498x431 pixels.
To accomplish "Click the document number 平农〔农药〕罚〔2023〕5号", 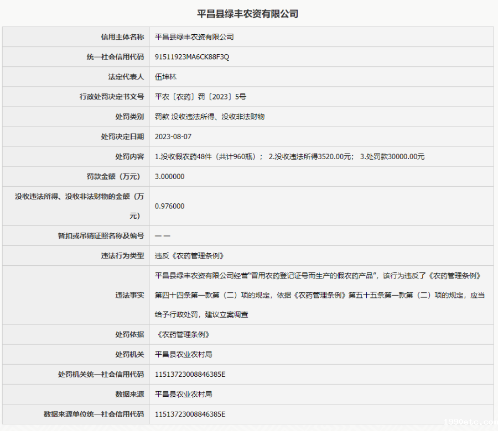I will (200, 97).
